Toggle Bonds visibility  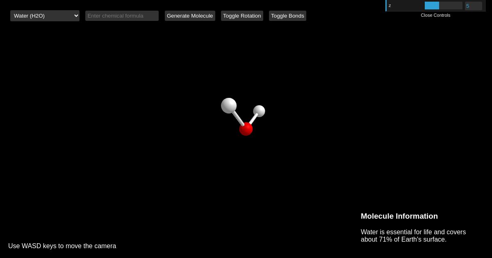click(x=287, y=16)
